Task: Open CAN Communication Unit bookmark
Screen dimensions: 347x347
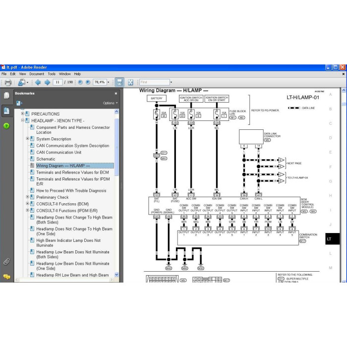Action: (x=58, y=152)
